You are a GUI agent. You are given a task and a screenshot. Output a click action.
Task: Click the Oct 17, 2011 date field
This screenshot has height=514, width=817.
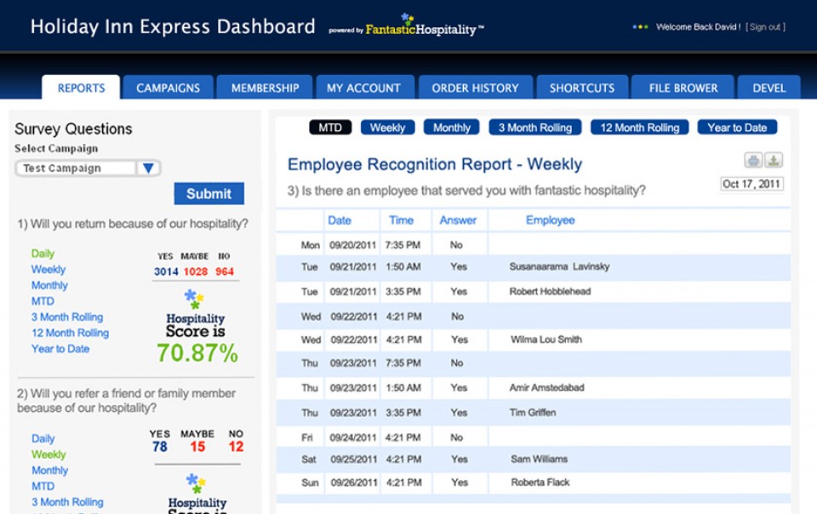[x=751, y=184]
